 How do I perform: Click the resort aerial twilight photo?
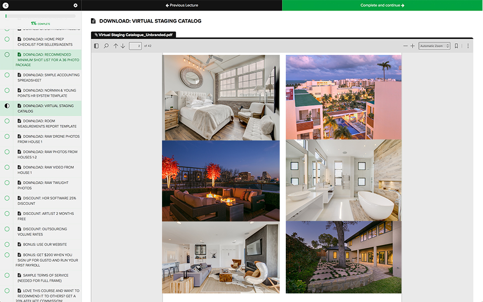click(344, 97)
